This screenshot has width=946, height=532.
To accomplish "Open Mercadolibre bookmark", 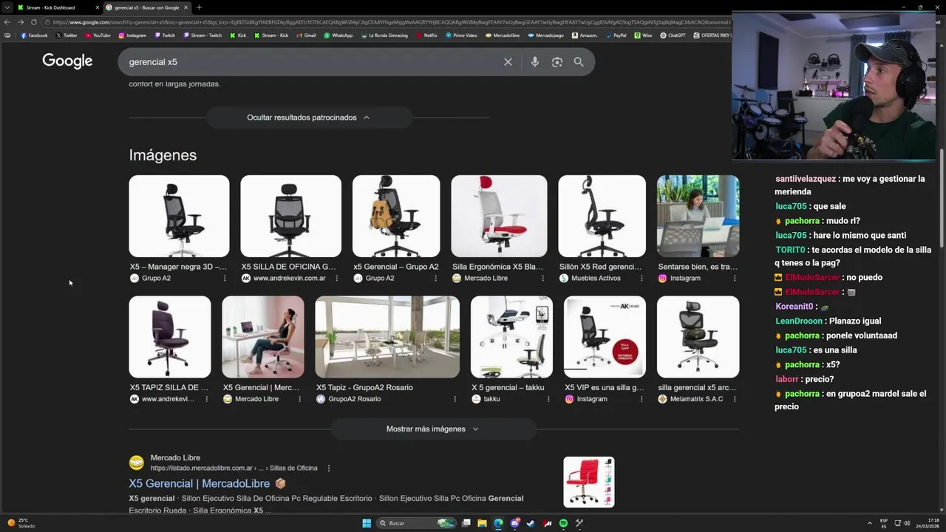I will [503, 35].
